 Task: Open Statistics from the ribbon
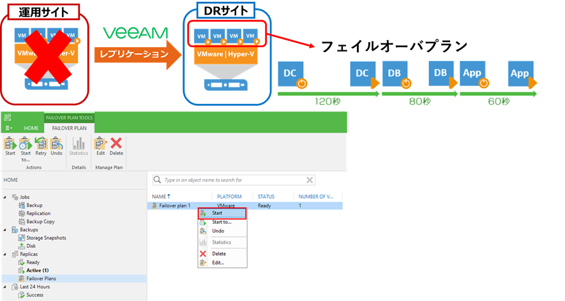click(79, 147)
